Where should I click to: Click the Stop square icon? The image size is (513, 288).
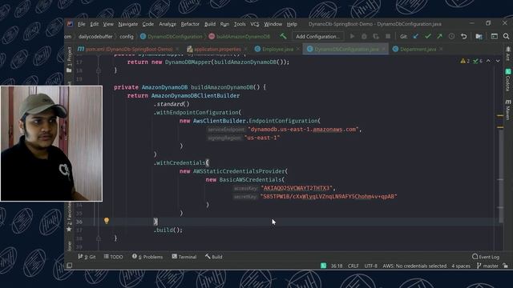tap(388, 36)
